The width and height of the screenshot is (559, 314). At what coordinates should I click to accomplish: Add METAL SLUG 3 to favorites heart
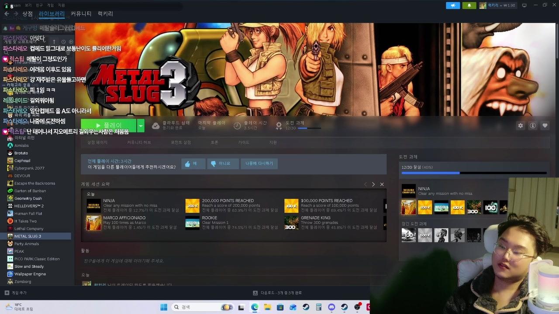[545, 126]
